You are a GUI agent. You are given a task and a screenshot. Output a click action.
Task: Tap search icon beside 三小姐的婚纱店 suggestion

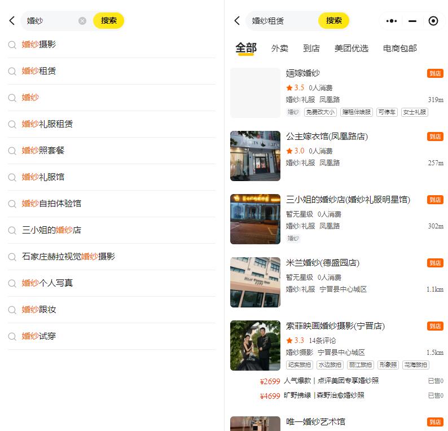[x=12, y=230]
